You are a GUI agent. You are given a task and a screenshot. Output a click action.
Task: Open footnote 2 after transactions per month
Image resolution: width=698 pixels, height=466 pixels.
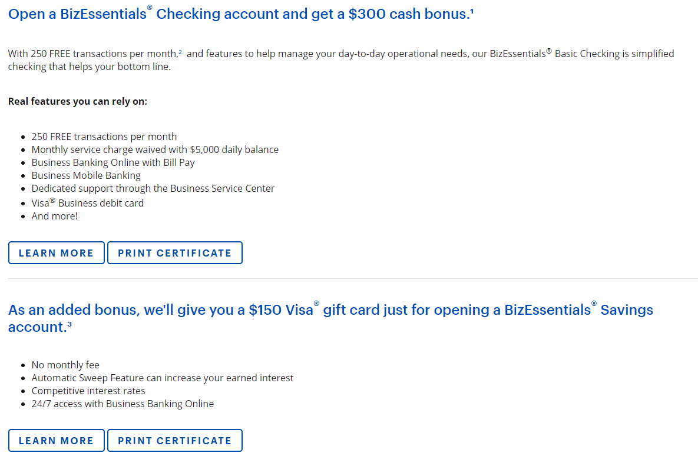coord(180,52)
